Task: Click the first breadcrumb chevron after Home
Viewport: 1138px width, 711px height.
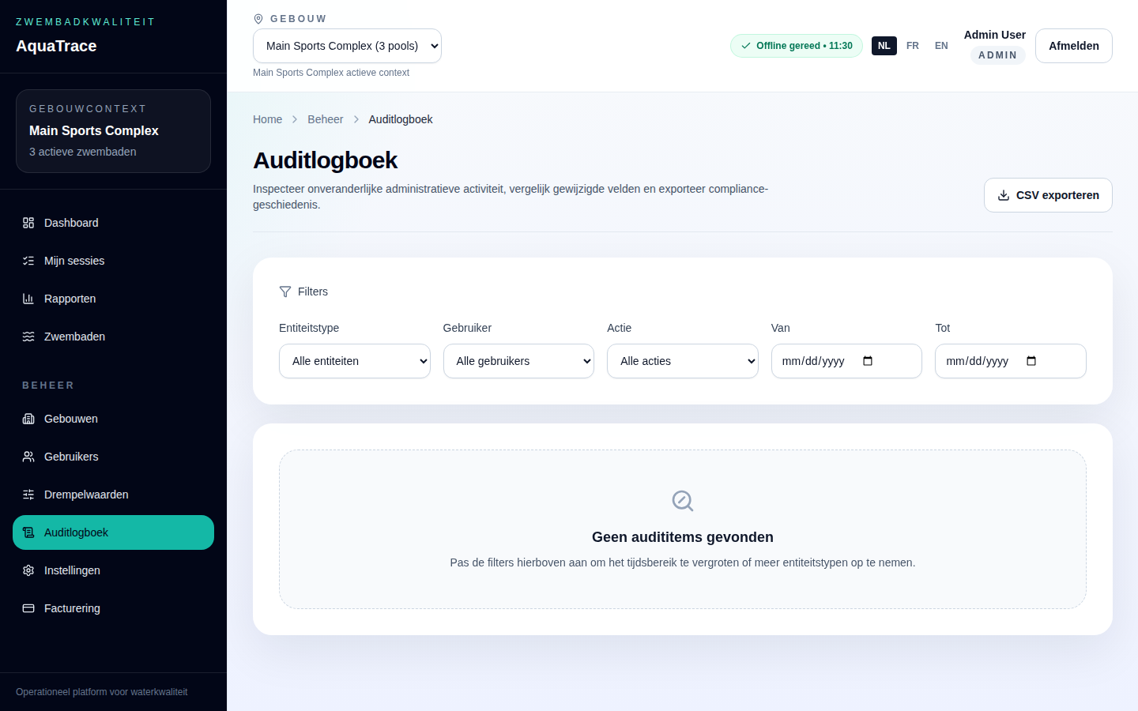Action: pos(295,119)
